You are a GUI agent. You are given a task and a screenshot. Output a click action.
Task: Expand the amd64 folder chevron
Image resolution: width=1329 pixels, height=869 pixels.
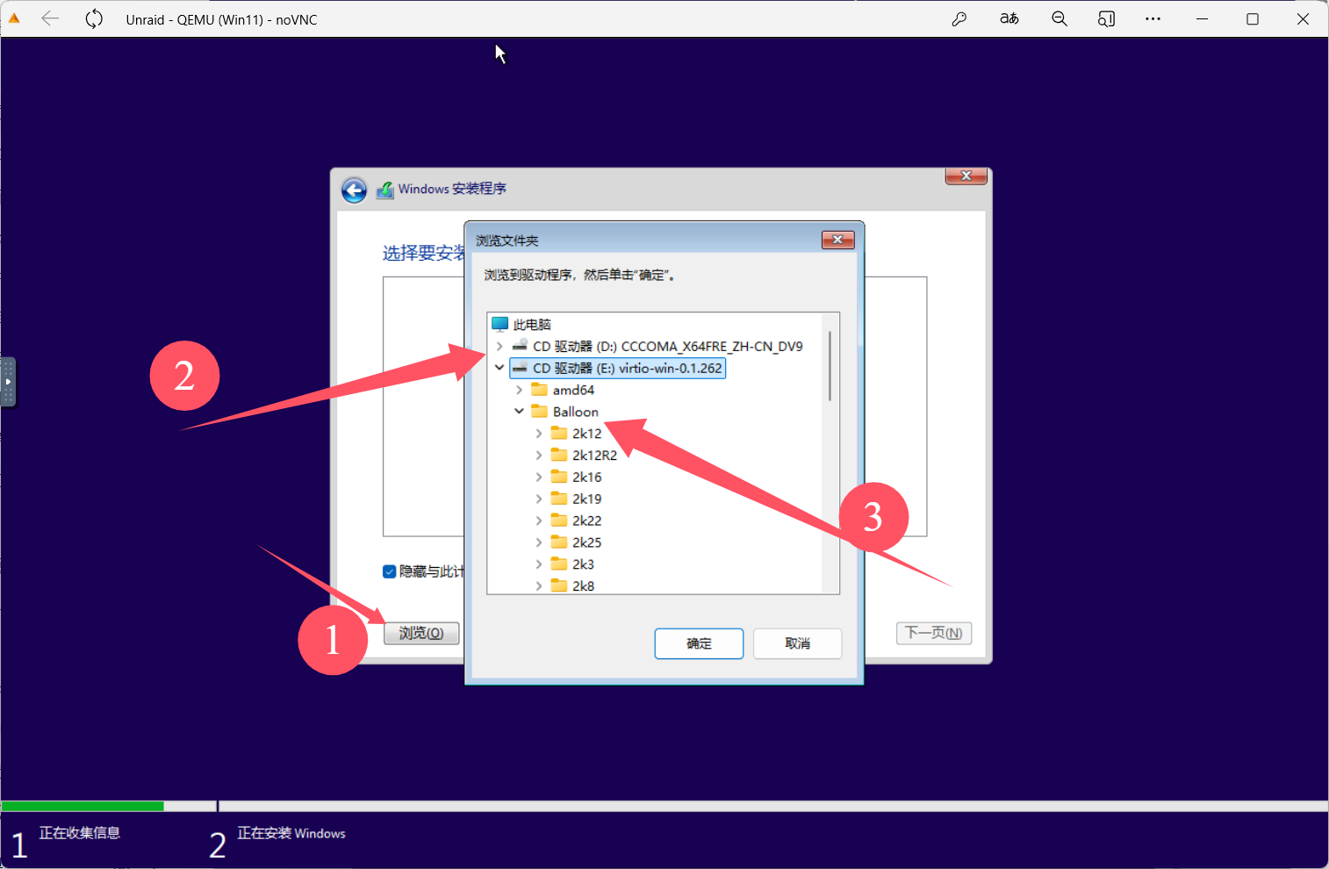click(519, 390)
